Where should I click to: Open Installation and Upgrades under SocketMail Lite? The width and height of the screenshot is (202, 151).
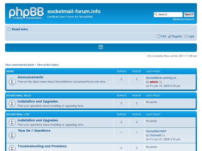tap(38, 120)
